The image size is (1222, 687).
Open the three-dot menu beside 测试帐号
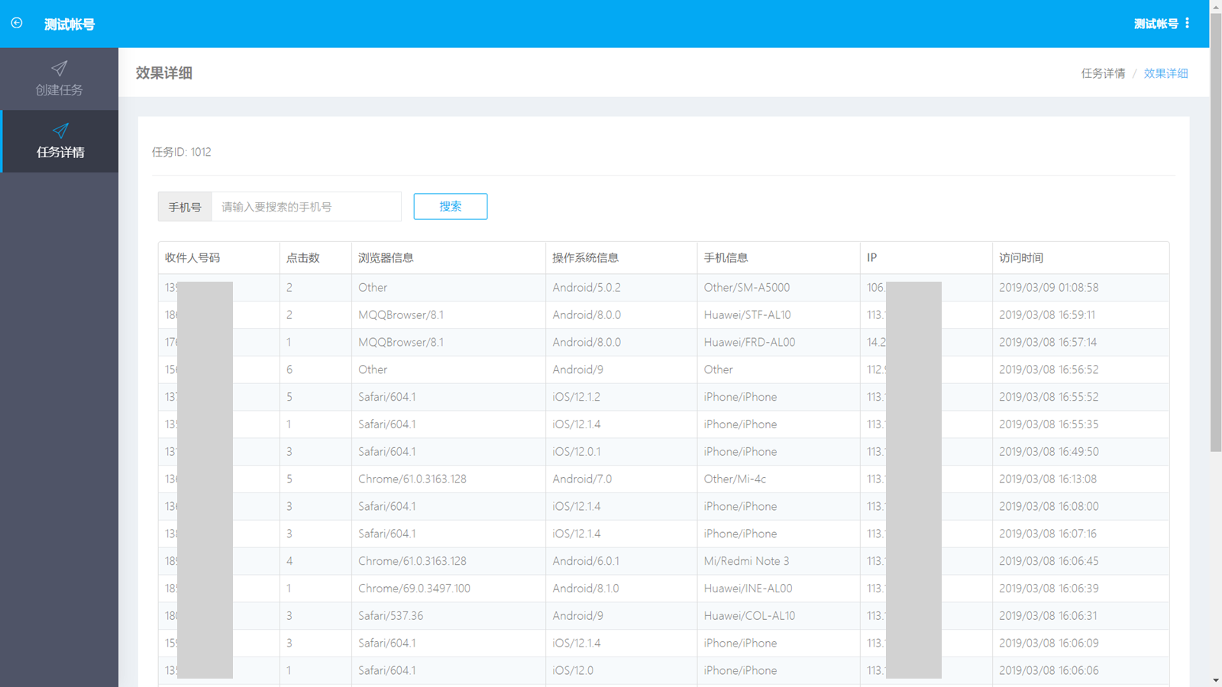pos(1188,24)
